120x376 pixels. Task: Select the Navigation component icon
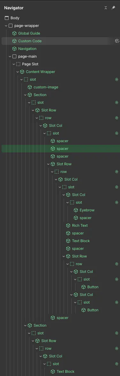[14, 49]
